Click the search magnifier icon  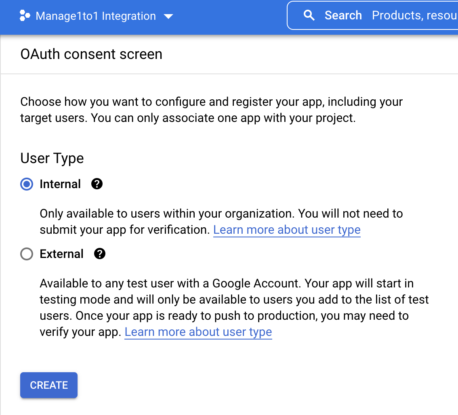(309, 16)
